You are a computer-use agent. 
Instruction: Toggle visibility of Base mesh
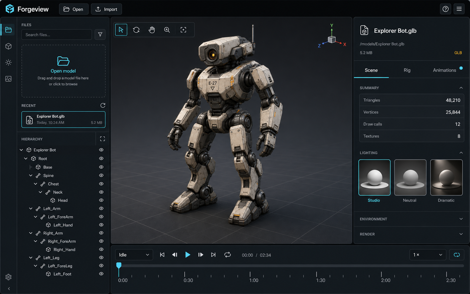point(101,167)
